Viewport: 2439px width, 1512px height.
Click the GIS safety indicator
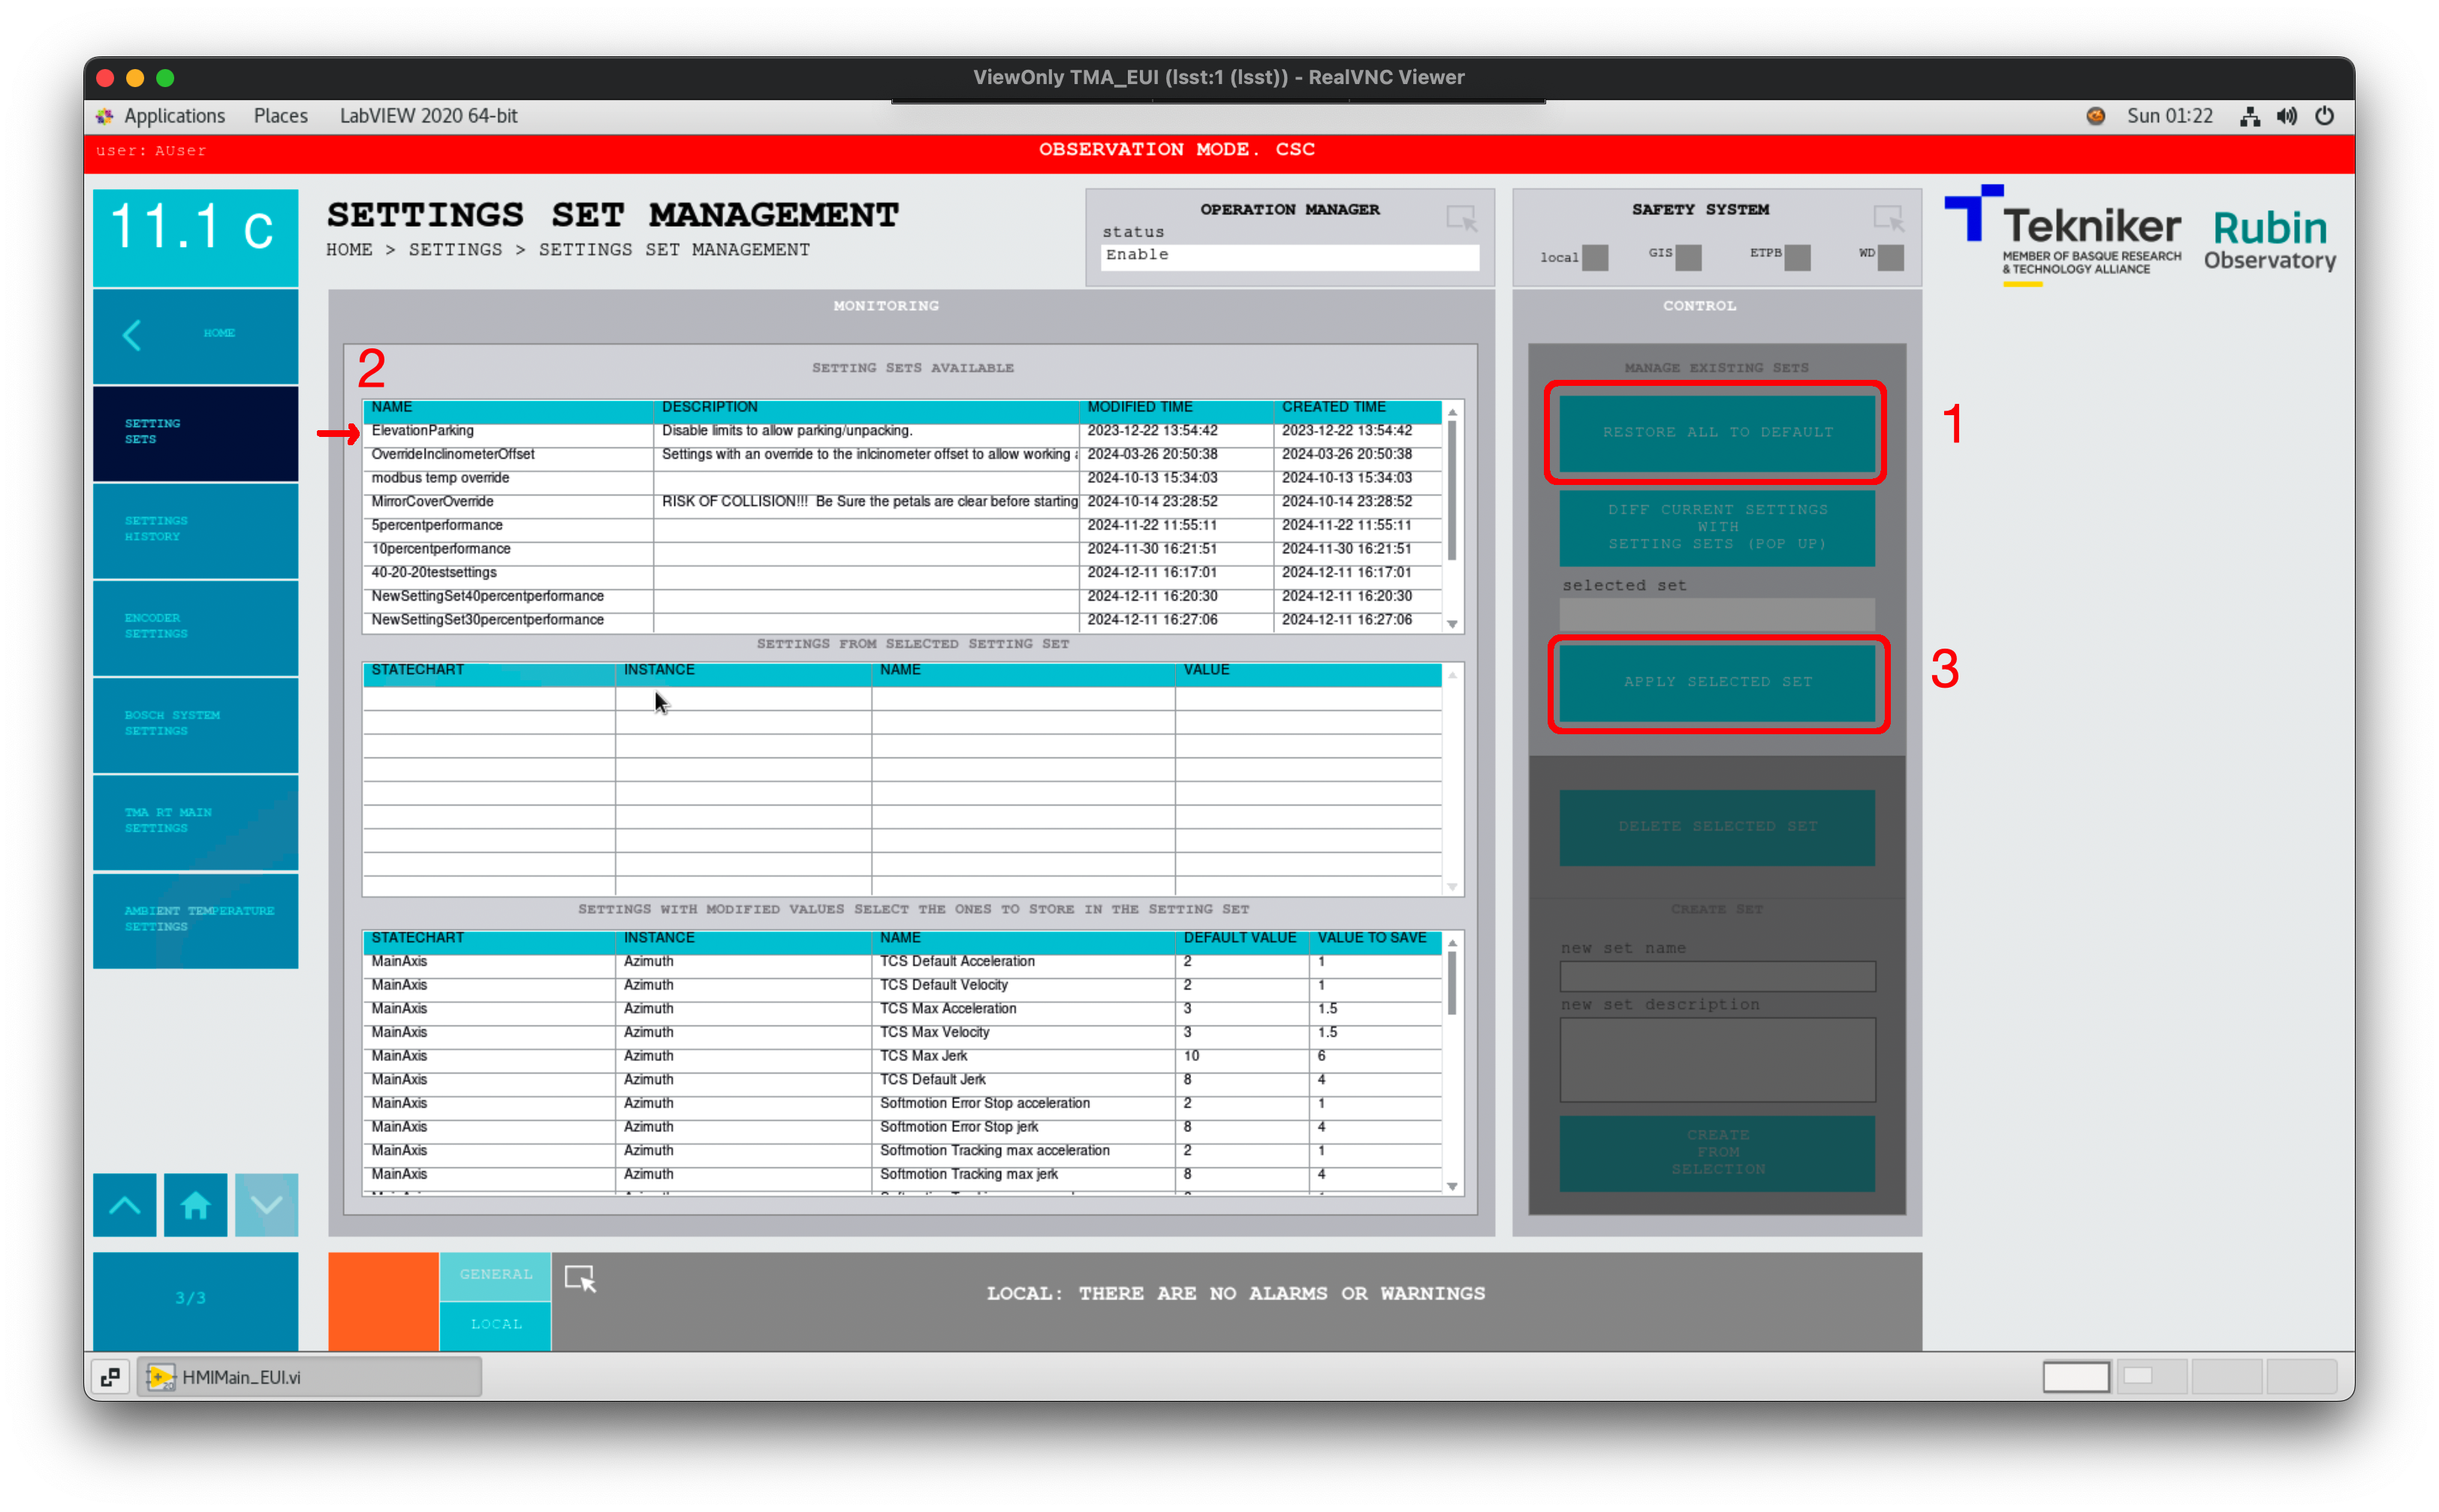point(1688,258)
